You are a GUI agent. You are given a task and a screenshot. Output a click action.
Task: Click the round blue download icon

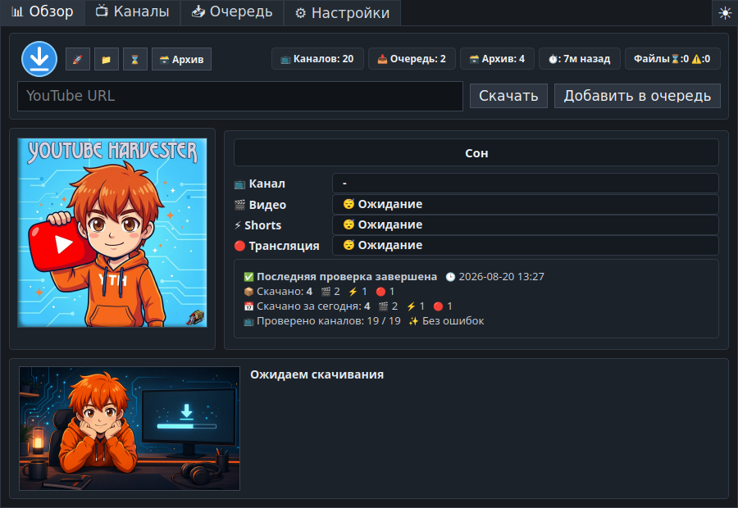tap(39, 59)
